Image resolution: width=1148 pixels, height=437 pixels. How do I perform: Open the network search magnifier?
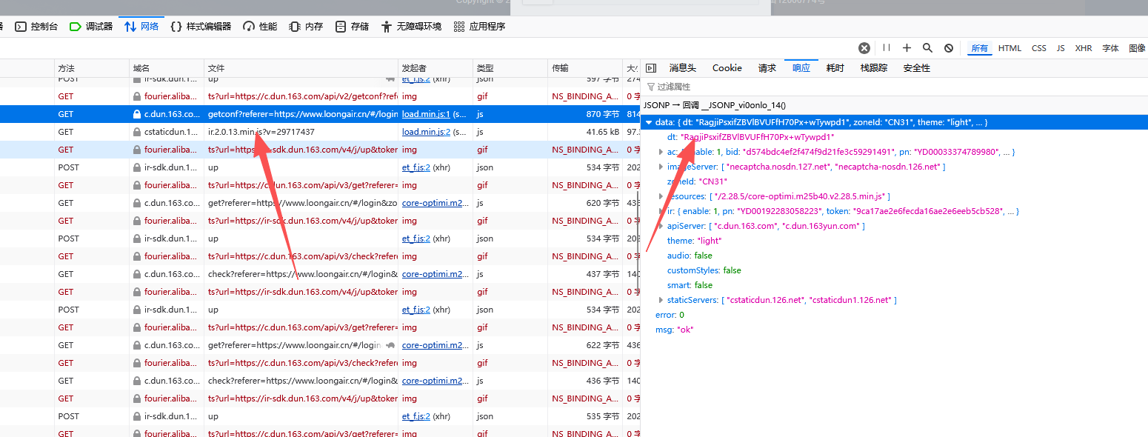click(927, 48)
